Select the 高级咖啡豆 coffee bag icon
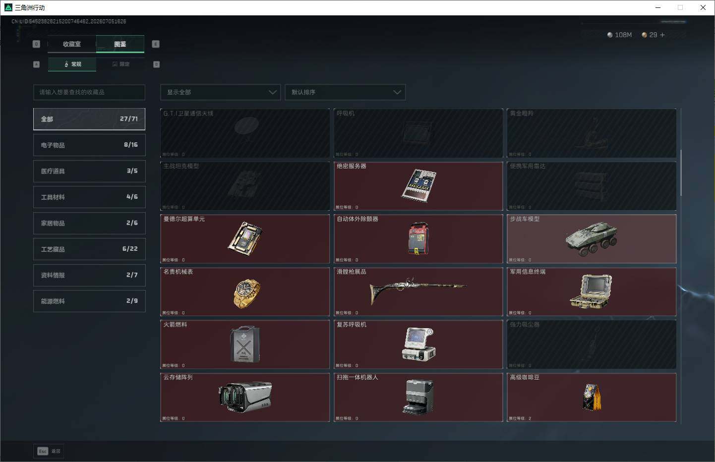Viewport: 715px width, 462px height. [x=592, y=397]
